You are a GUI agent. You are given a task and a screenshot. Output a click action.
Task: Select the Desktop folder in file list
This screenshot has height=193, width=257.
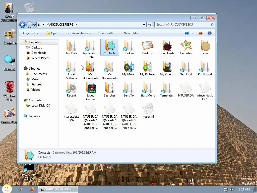(148, 47)
